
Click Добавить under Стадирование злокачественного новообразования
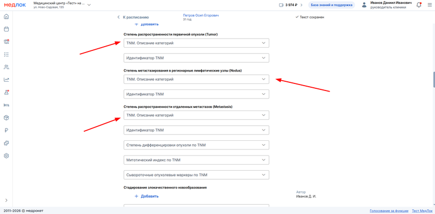146,196
